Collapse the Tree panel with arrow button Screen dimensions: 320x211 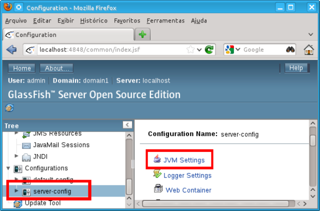[x=127, y=125]
